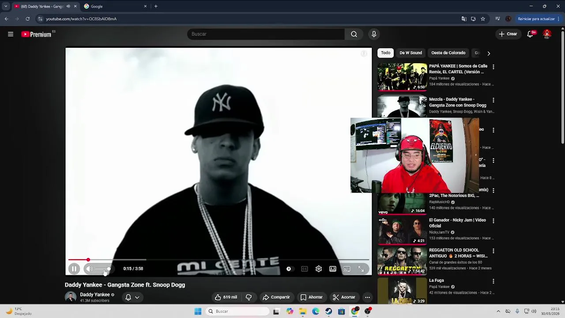
Task: Open player settings gear
Action: [x=319, y=269]
